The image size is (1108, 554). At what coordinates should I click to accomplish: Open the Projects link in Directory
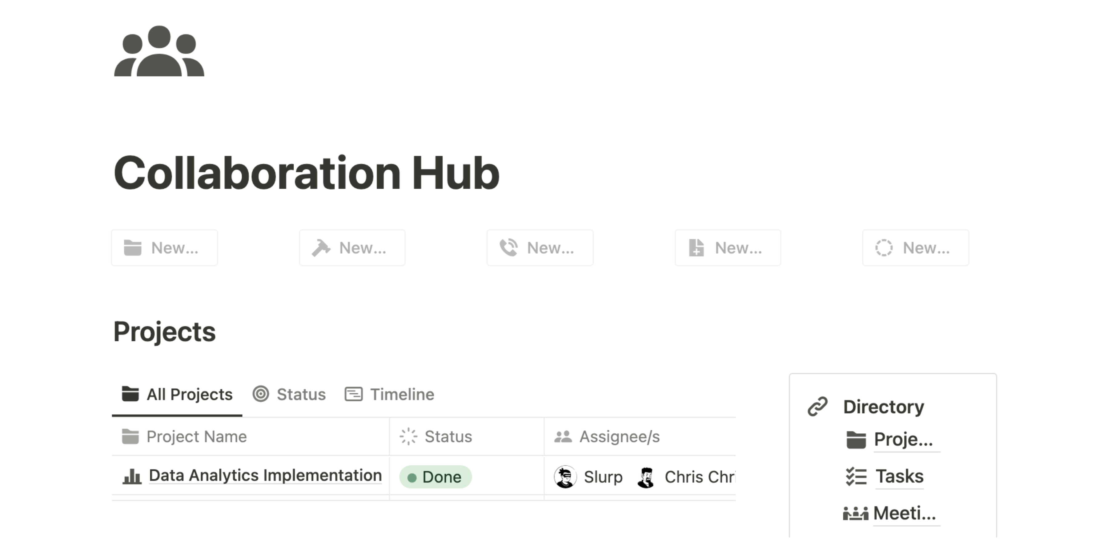click(903, 440)
